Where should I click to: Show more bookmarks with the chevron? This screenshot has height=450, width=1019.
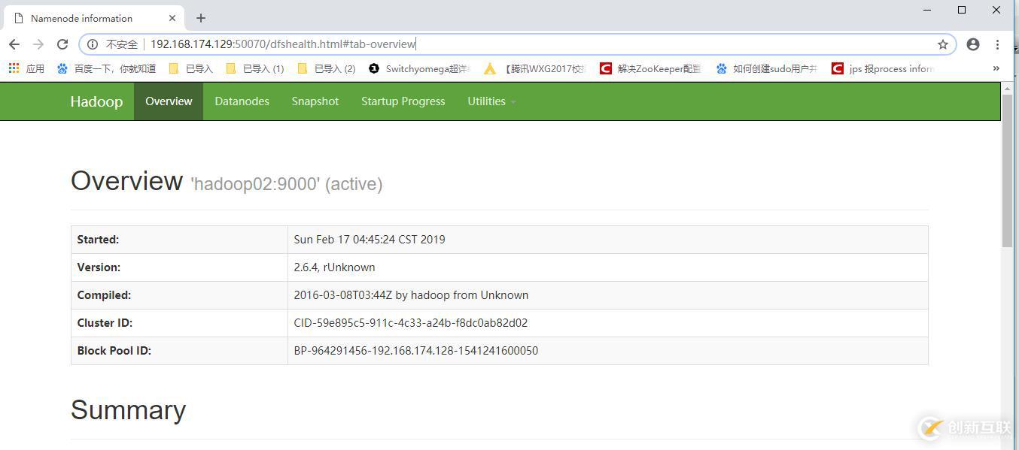[996, 68]
